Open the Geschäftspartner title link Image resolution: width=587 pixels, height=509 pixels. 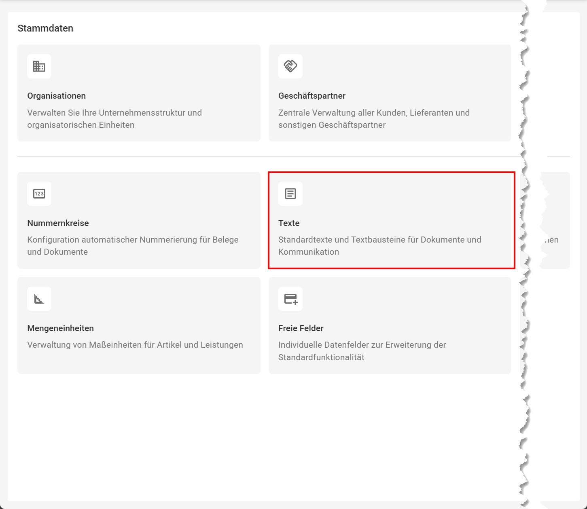[x=312, y=96]
